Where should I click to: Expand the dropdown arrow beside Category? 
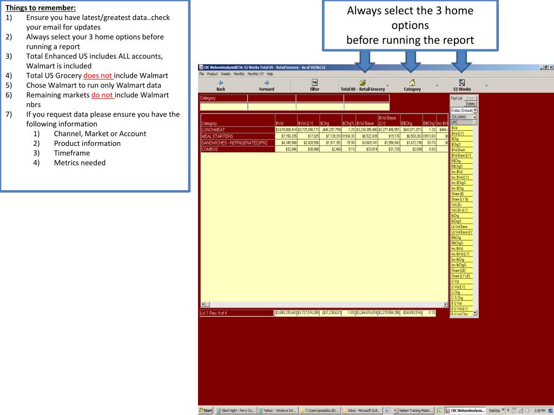(x=437, y=85)
